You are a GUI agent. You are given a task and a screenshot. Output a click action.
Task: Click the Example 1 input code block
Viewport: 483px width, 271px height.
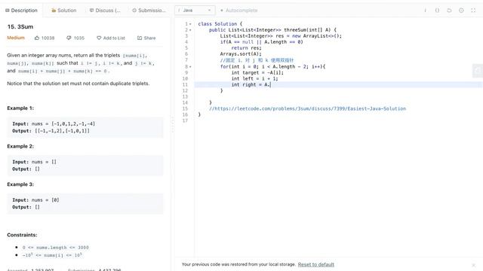pyautogui.click(x=85, y=127)
